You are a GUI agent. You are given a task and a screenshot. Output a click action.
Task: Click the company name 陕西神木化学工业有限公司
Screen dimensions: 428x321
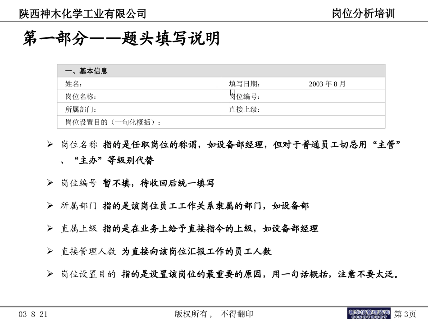click(83, 14)
